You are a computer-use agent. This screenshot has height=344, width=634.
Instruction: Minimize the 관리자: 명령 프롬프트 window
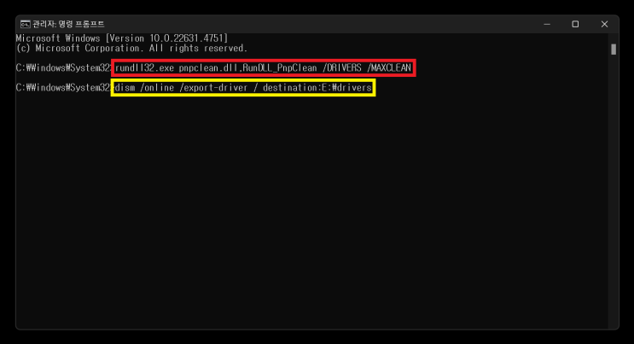(547, 24)
